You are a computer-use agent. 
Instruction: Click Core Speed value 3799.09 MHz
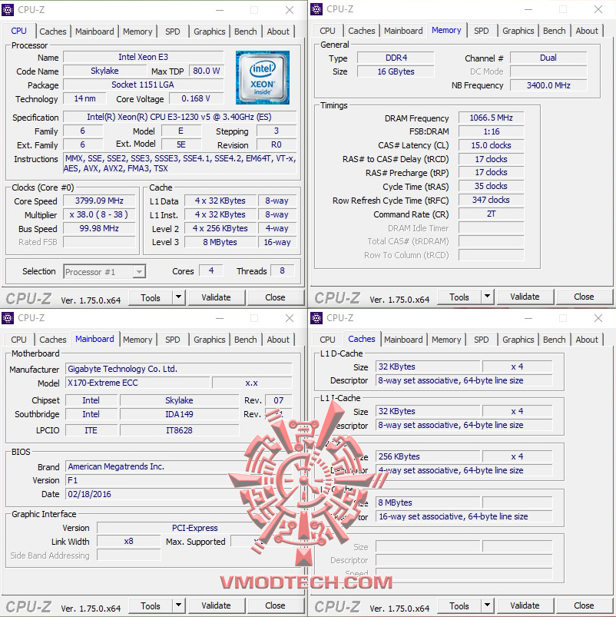click(99, 201)
